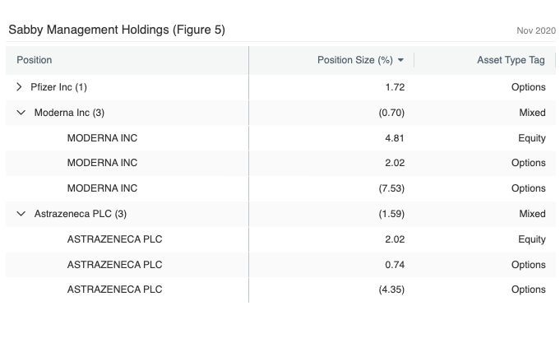Sort by Position column header
This screenshot has width=560, height=352.
coord(35,60)
